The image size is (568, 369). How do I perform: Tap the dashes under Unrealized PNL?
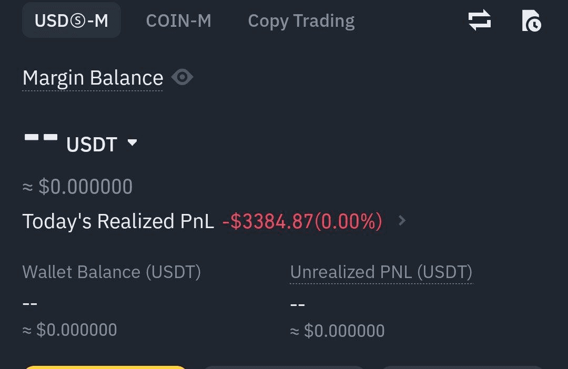click(x=298, y=304)
